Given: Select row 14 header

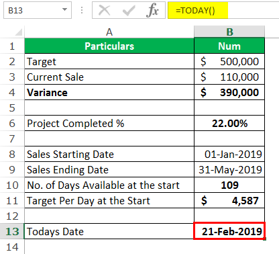Looking at the screenshot, I should [x=12, y=247].
